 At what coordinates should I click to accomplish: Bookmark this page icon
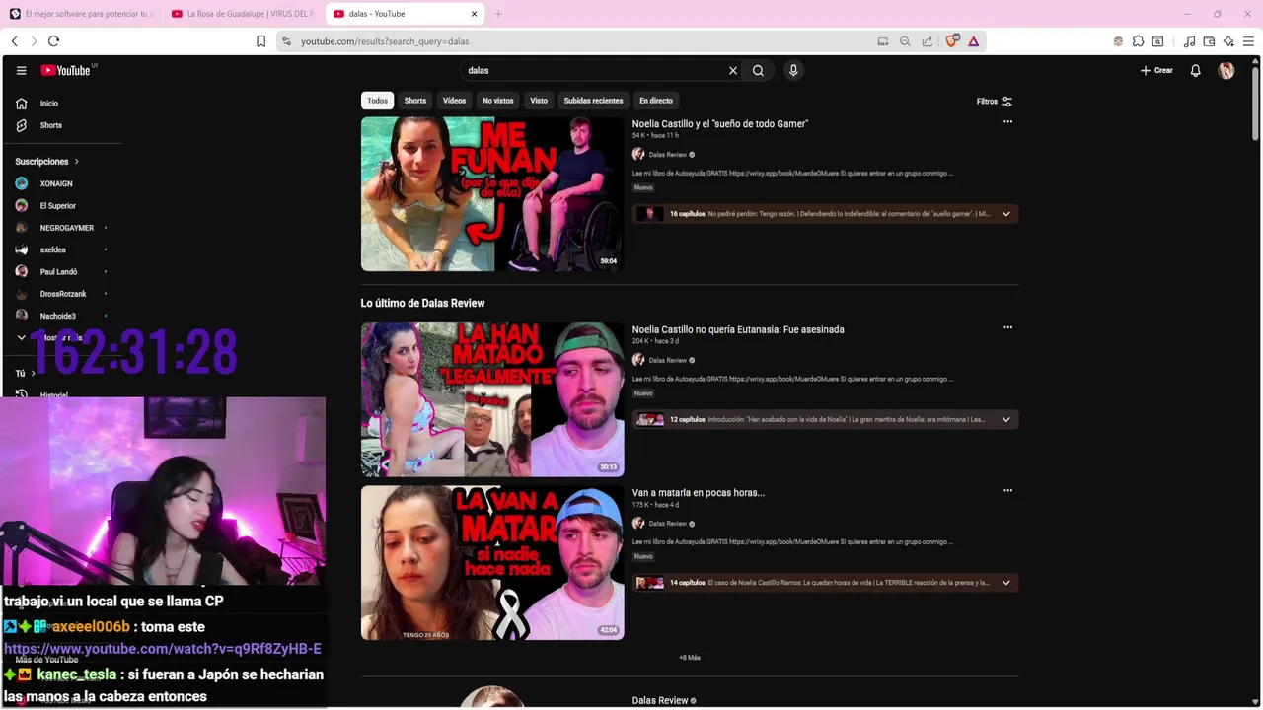tap(260, 41)
